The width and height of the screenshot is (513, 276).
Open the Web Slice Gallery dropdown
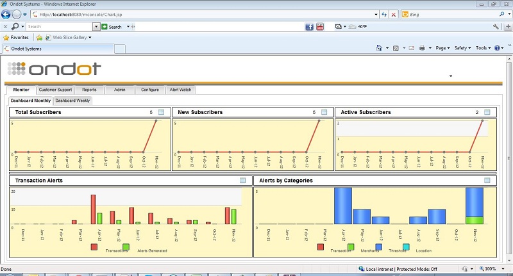(72, 37)
